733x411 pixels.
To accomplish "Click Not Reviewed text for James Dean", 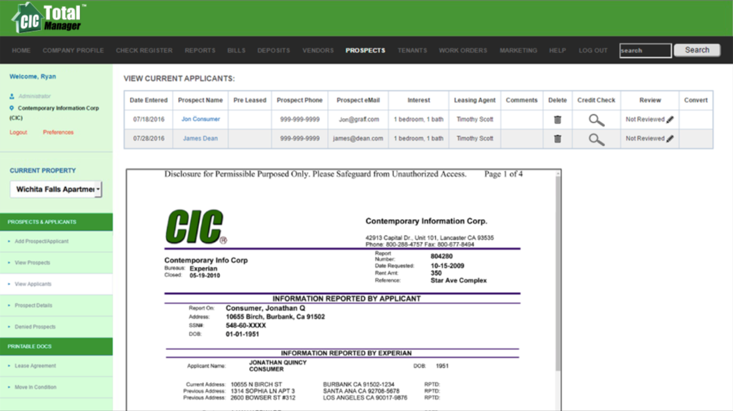I will (645, 138).
